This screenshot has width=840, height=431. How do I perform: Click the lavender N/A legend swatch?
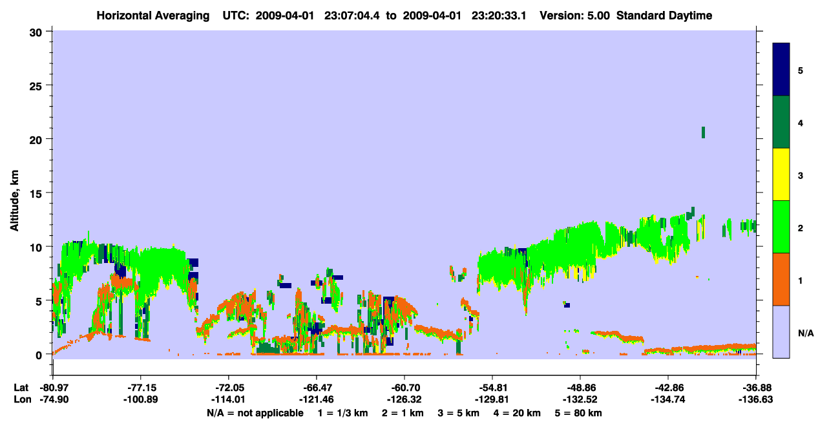(781, 331)
